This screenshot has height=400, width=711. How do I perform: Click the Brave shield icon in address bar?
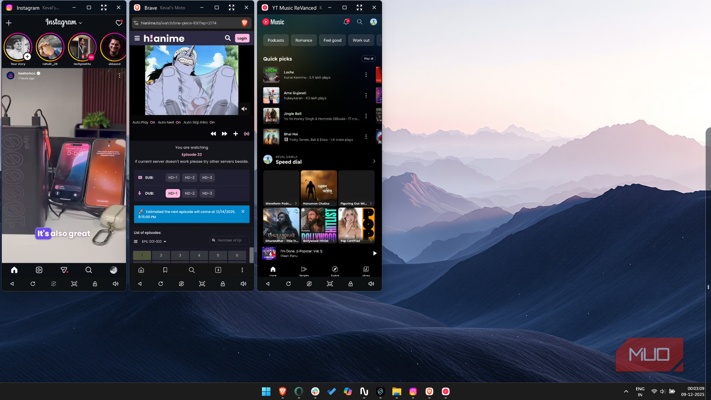244,23
